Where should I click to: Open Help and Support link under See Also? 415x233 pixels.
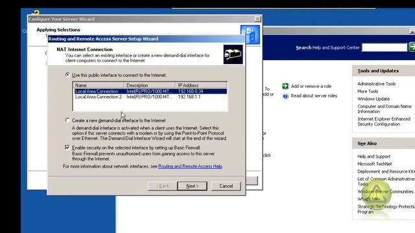coord(373,157)
